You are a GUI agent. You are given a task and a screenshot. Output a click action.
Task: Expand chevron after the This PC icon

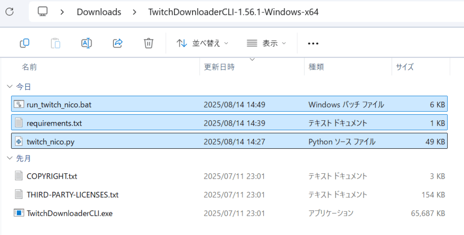coord(62,12)
